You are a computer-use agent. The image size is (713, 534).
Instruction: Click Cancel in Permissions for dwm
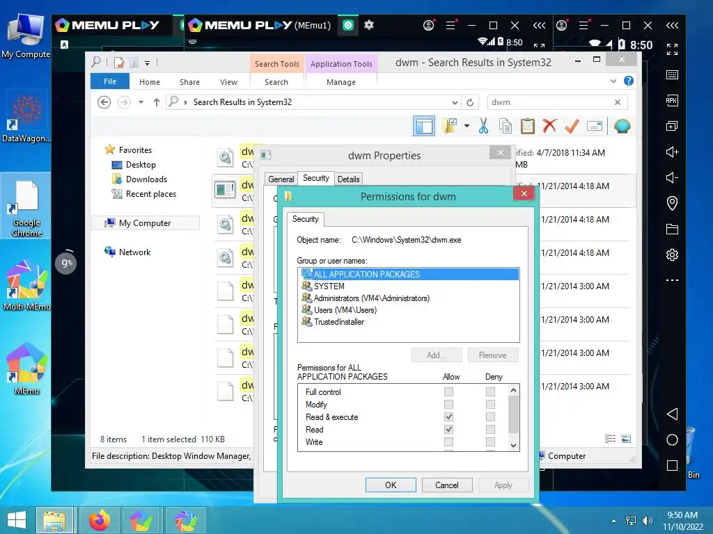coord(446,485)
